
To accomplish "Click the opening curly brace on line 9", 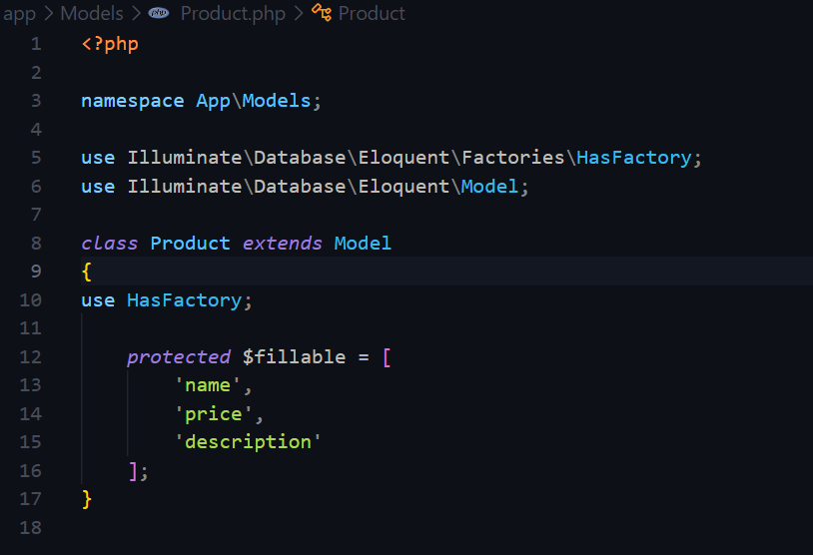I will pos(87,272).
